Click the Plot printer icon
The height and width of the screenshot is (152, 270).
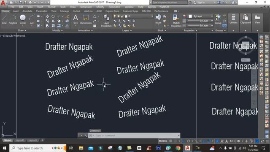(x=30, y=3)
